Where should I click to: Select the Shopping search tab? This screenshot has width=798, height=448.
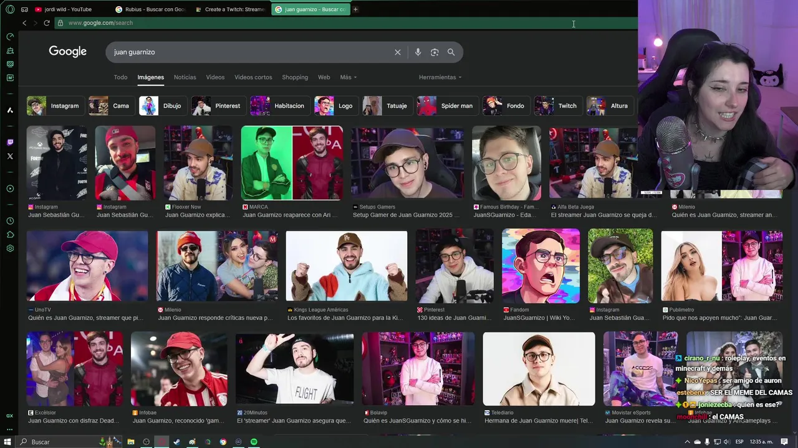(295, 77)
